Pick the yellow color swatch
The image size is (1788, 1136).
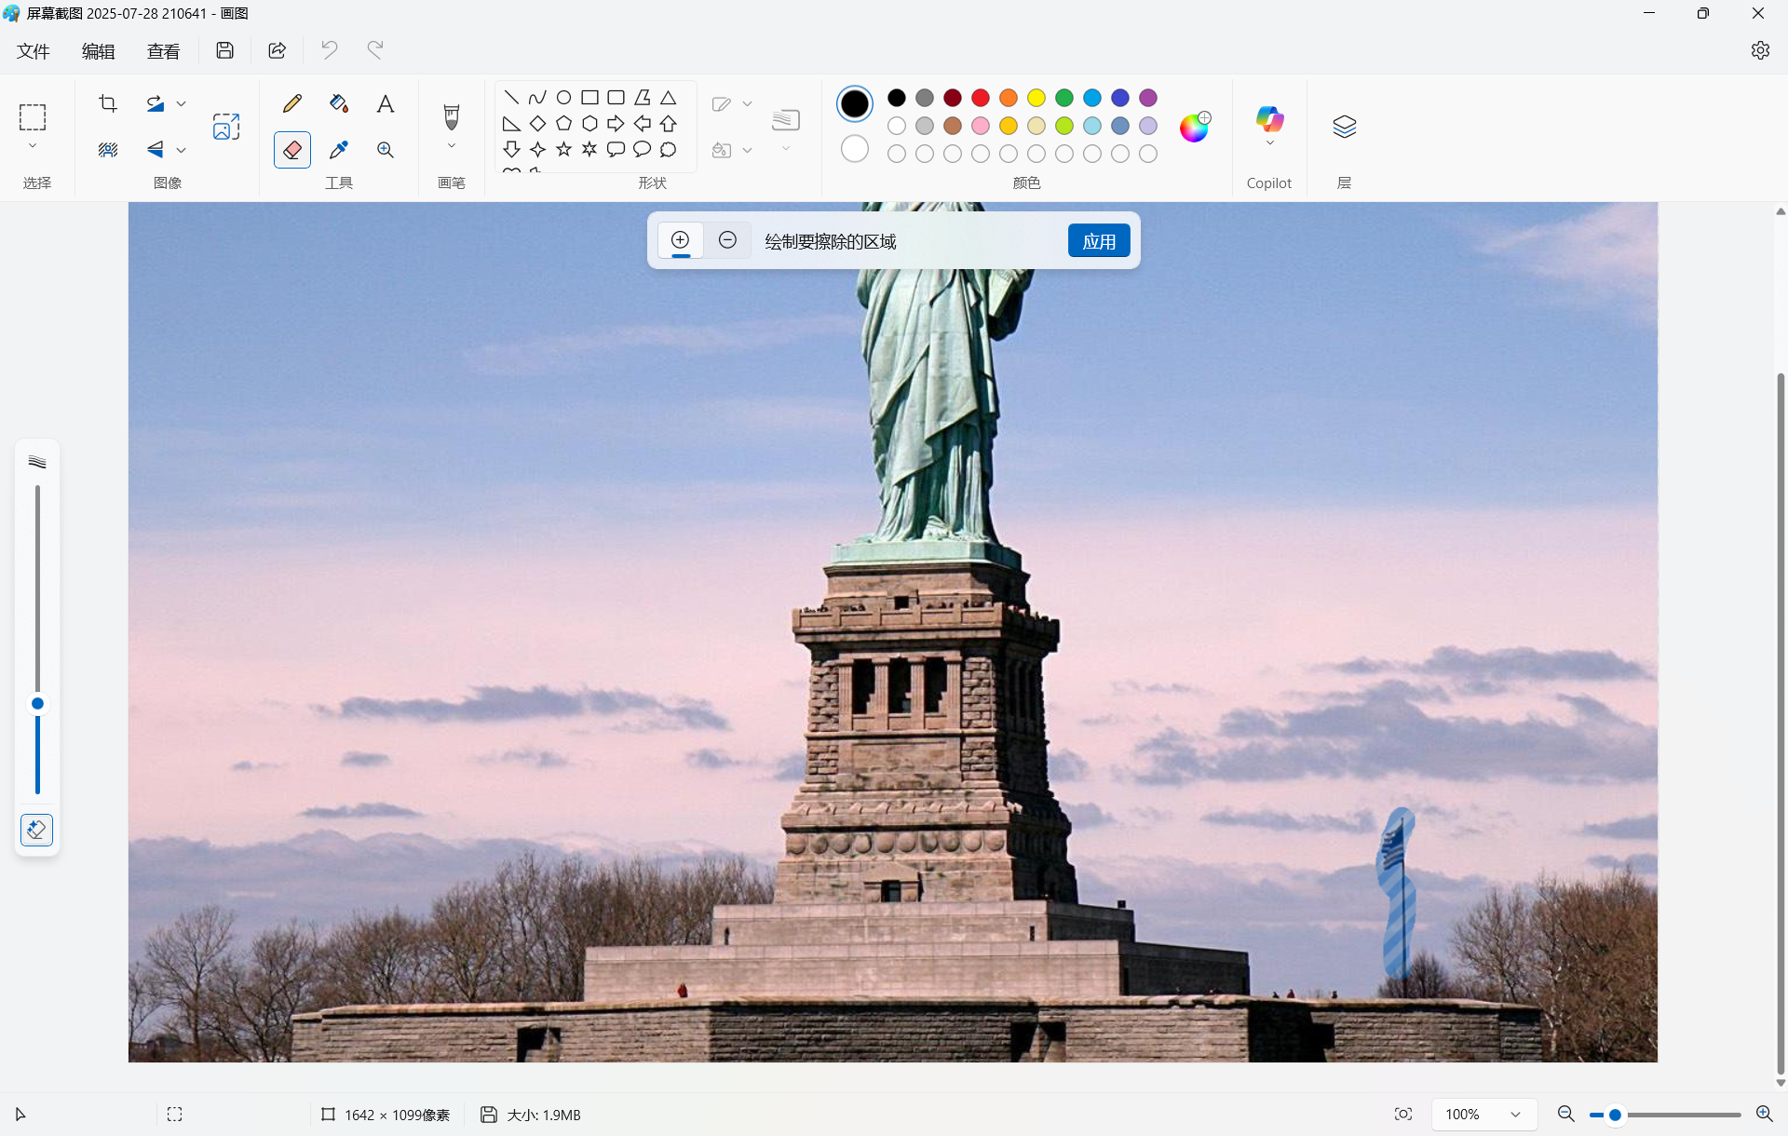[1036, 98]
